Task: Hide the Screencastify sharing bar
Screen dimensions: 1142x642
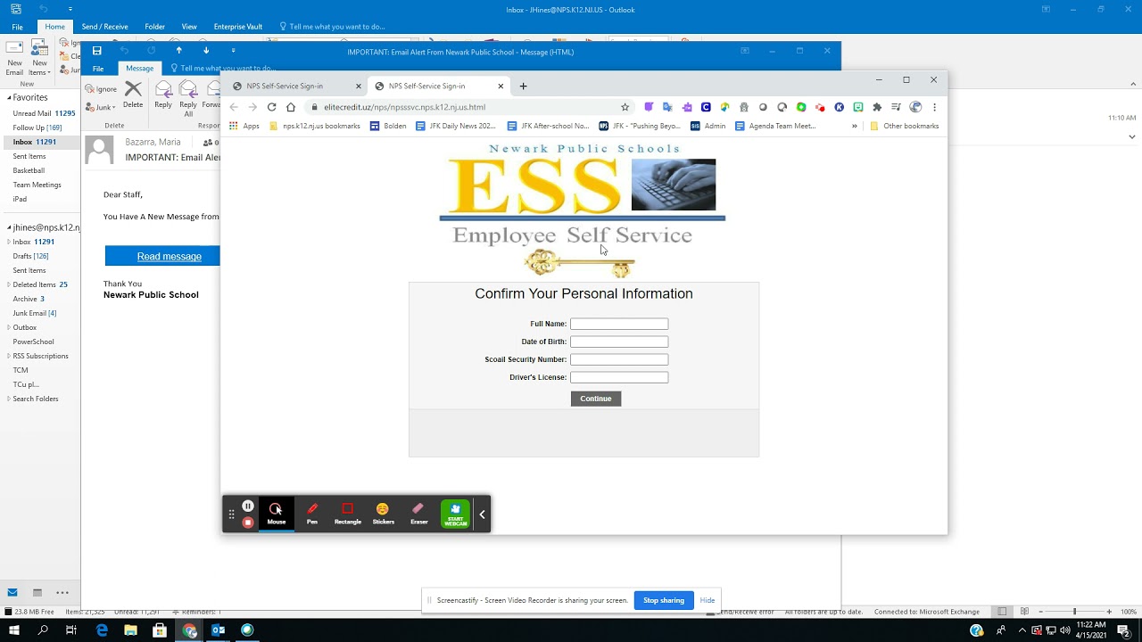Action: point(708,600)
